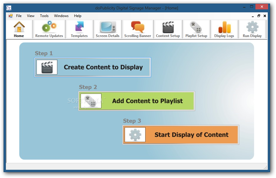
Task: Click the doPublicity app icon in title bar
Action: (9, 8)
